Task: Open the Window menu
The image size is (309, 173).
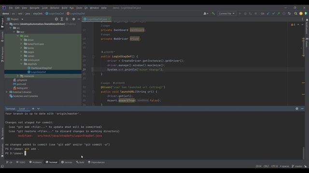Action: (94, 8)
